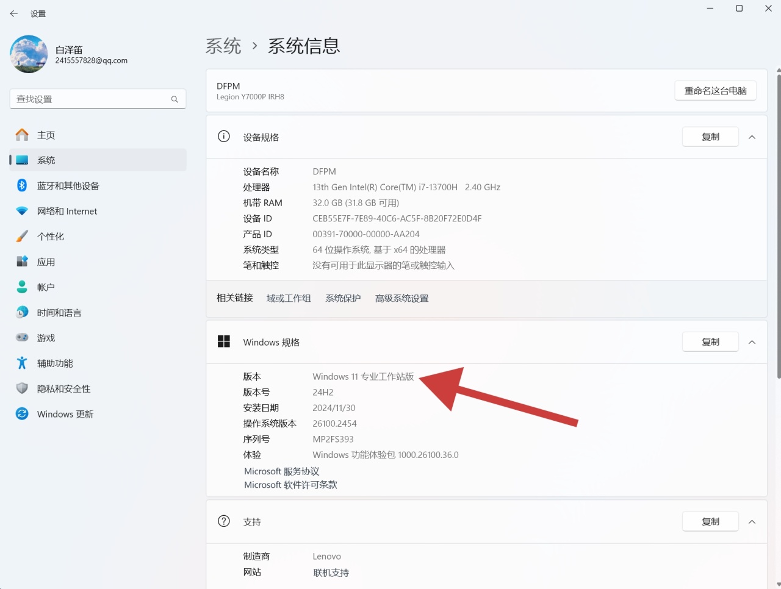Click the pen and touch value 没有可用于此显示器的笔或触控输入

pyautogui.click(x=384, y=265)
